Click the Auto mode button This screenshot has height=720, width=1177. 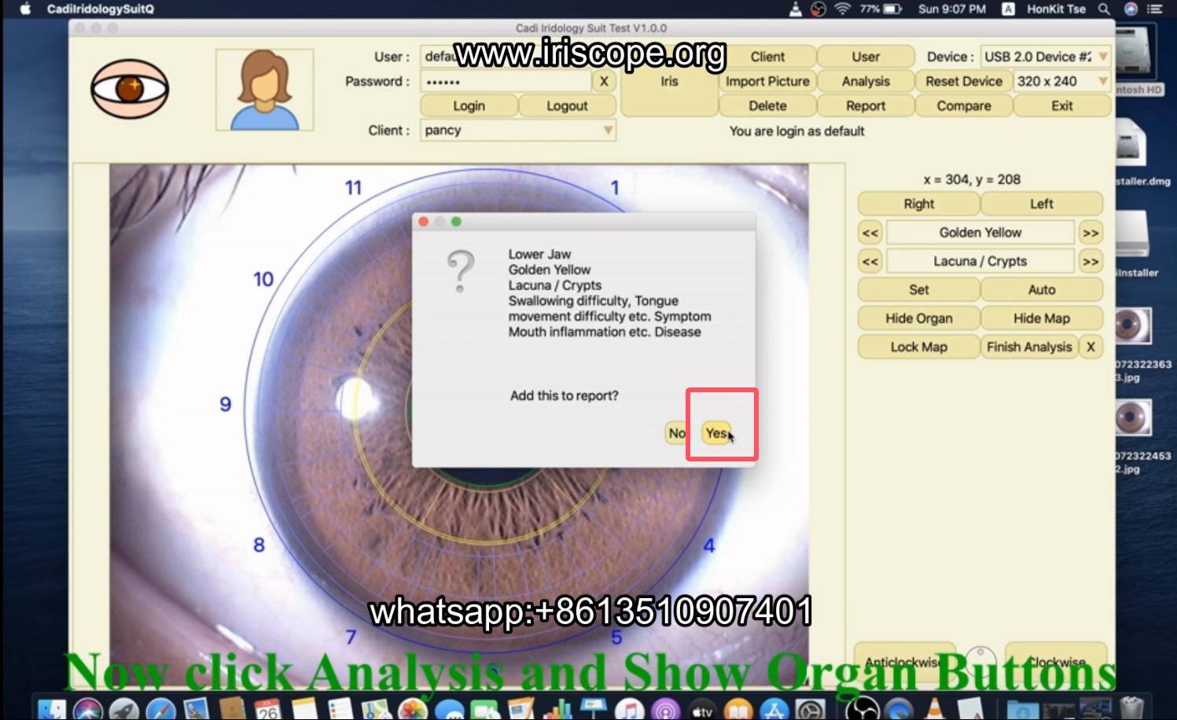click(x=1041, y=289)
